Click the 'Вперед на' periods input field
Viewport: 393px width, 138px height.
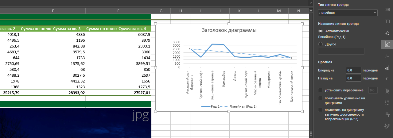pyautogui.click(x=353, y=70)
